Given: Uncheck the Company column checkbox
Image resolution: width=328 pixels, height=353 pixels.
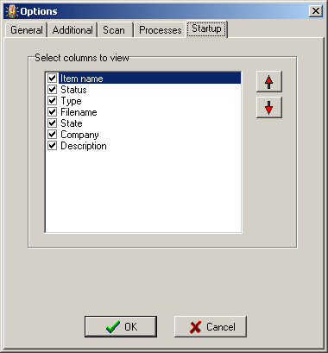Looking at the screenshot, I should tap(52, 135).
